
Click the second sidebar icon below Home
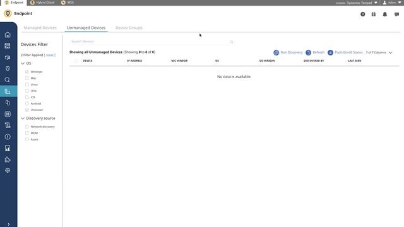[8, 57]
